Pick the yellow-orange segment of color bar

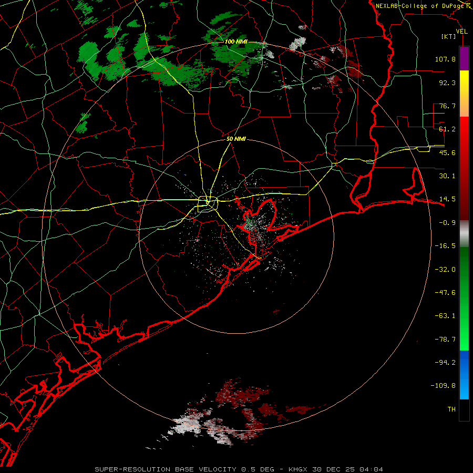[464, 94]
